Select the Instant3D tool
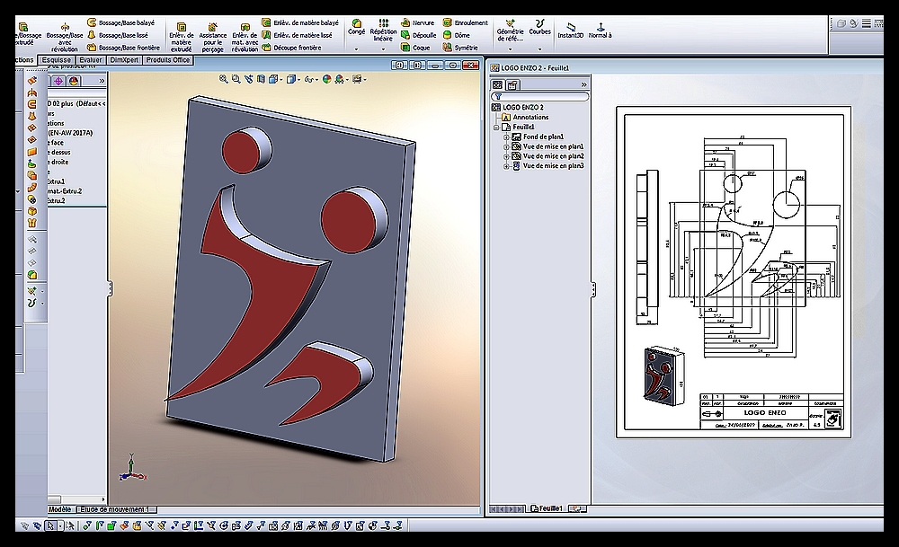The image size is (899, 547). pos(570,30)
